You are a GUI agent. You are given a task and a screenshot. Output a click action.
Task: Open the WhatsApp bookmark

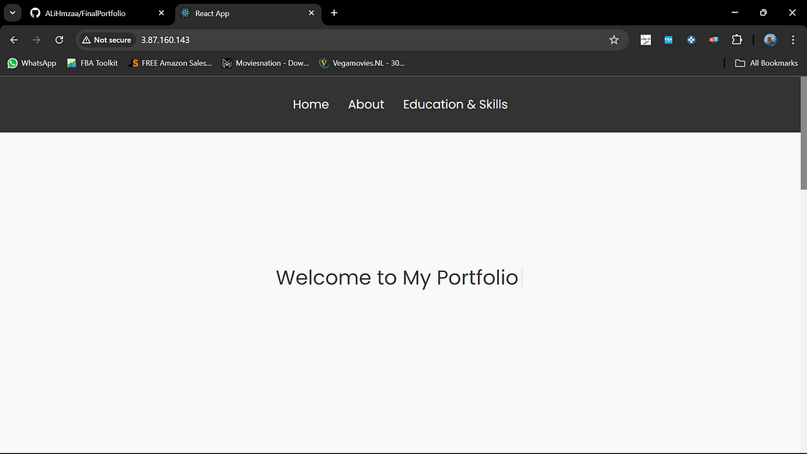click(x=32, y=63)
